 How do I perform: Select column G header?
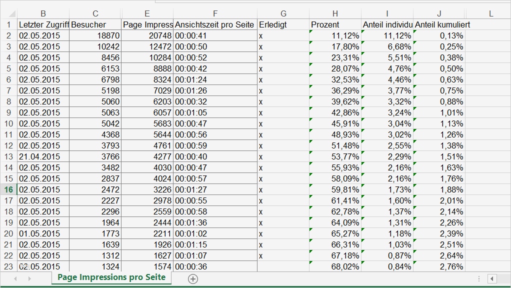(283, 13)
